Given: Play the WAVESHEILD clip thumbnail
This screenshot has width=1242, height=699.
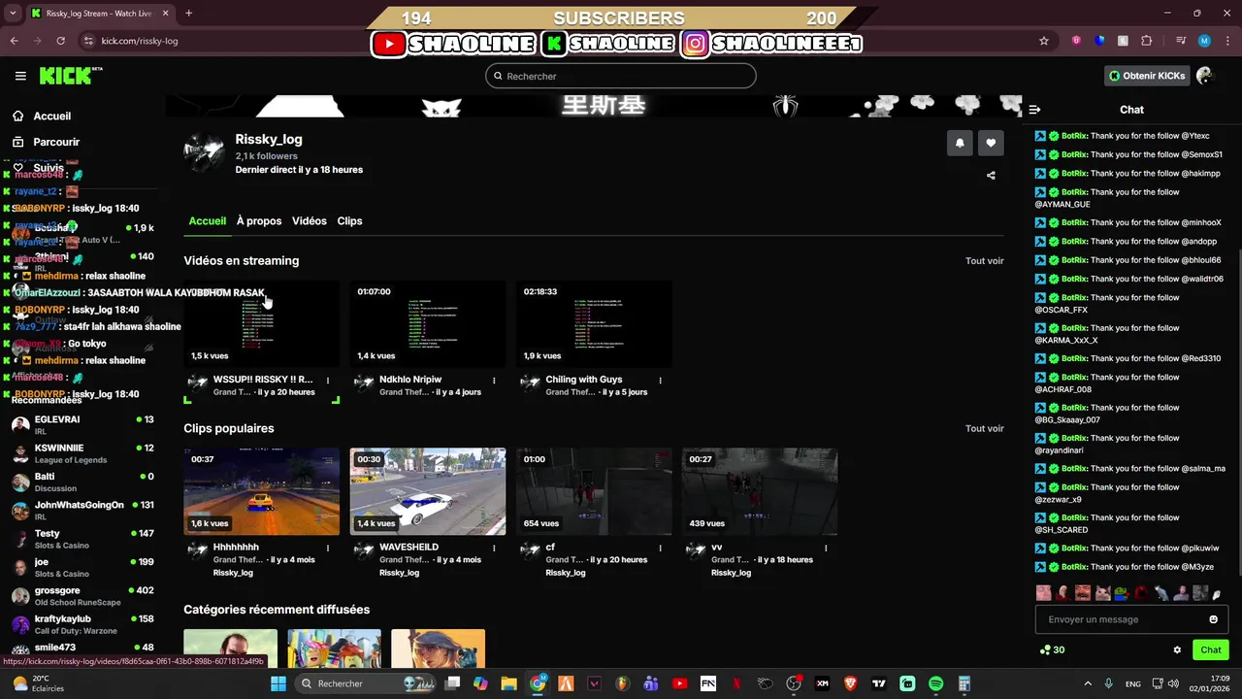Looking at the screenshot, I should click(428, 491).
